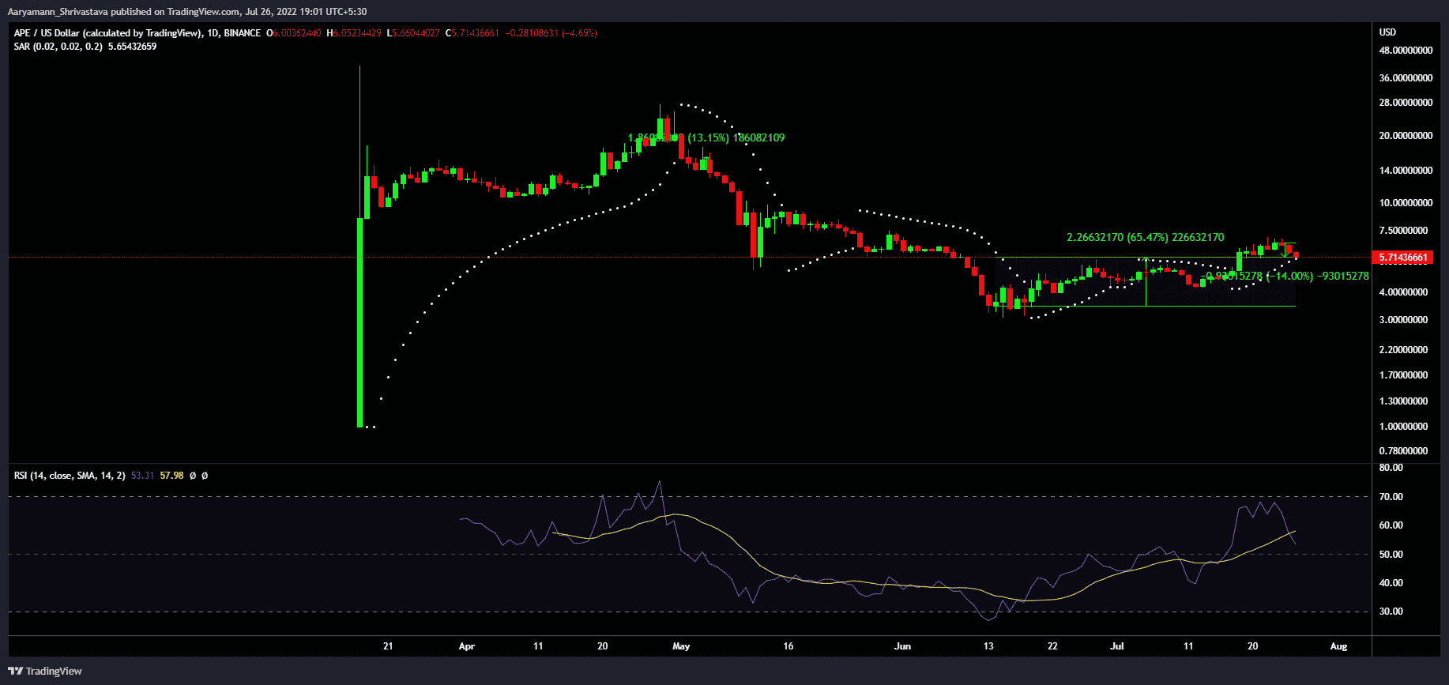
Task: Click the TradingView logo icon
Action: point(15,671)
